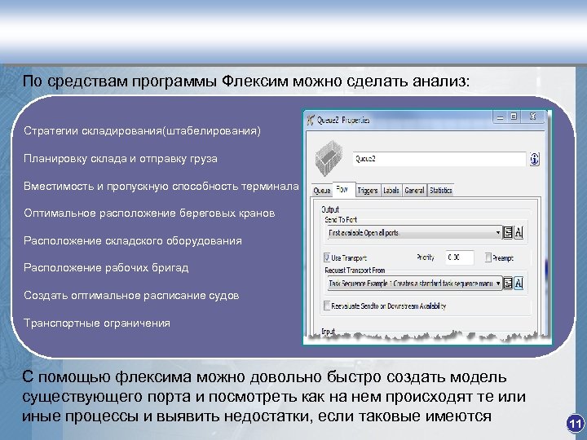Close the Queue2 Properties window

[x=532, y=117]
